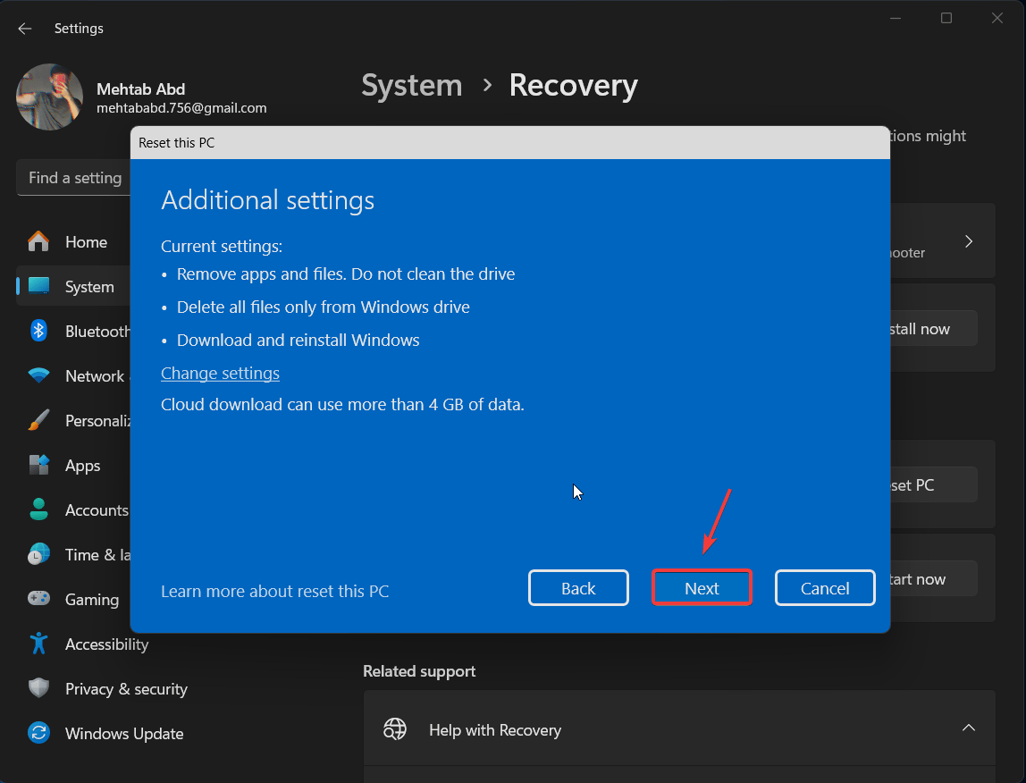The width and height of the screenshot is (1026, 783).
Task: Open the Time & language clock icon
Action: (38, 554)
